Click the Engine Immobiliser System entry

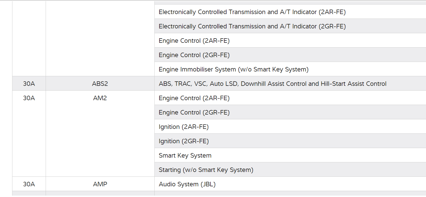point(234,70)
